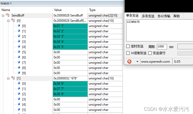Click the red record icon in serial tool
The width and height of the screenshot is (193, 114).
tap(129, 61)
